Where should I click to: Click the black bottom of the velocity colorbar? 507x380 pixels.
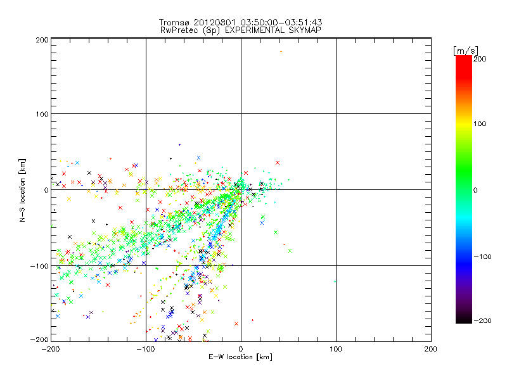tap(464, 320)
